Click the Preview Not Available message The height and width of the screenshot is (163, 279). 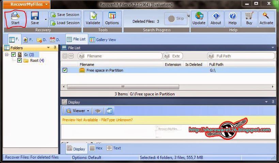pyautogui.click(x=97, y=120)
